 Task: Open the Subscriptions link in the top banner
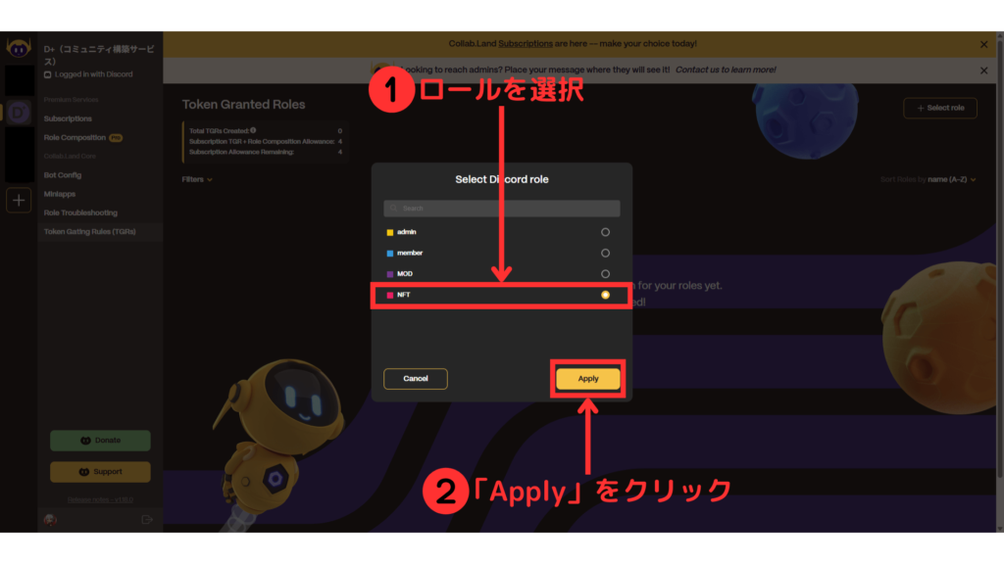click(526, 43)
